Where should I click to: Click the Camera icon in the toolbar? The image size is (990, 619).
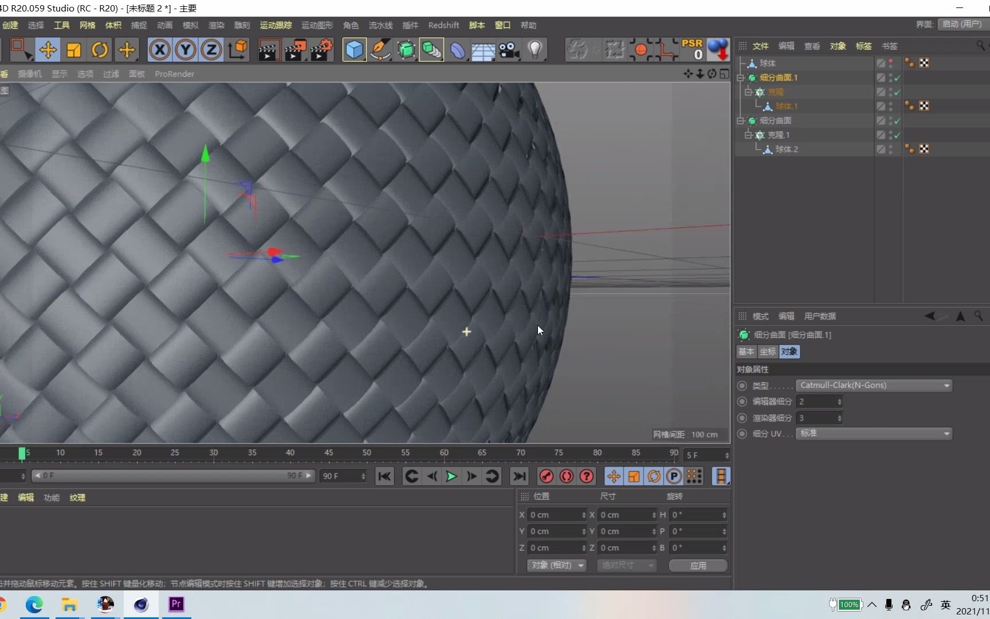pos(509,50)
